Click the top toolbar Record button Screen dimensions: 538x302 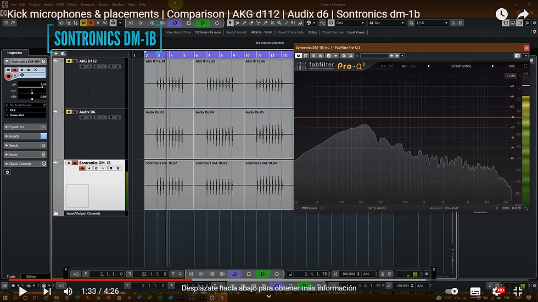[x=216, y=23]
